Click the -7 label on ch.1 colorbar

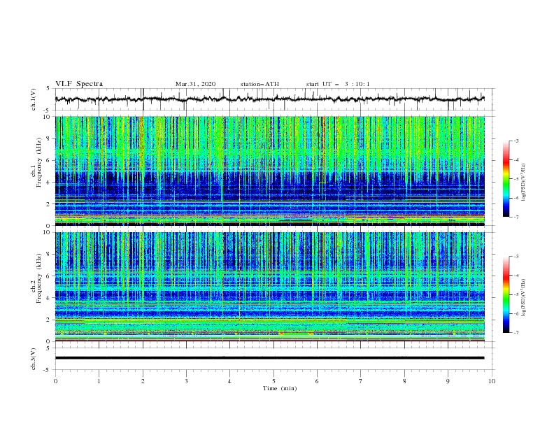[516, 217]
